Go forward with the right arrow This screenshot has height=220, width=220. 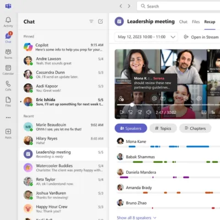(129, 6)
